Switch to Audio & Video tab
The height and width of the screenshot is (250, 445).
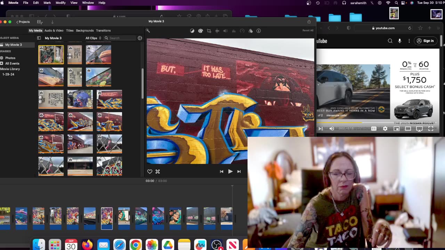pyautogui.click(x=54, y=31)
